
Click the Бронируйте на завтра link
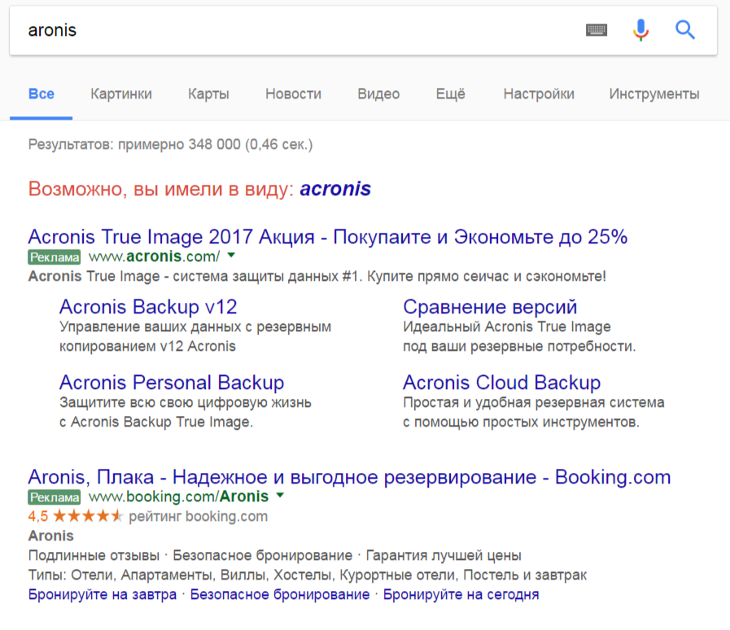point(103,595)
